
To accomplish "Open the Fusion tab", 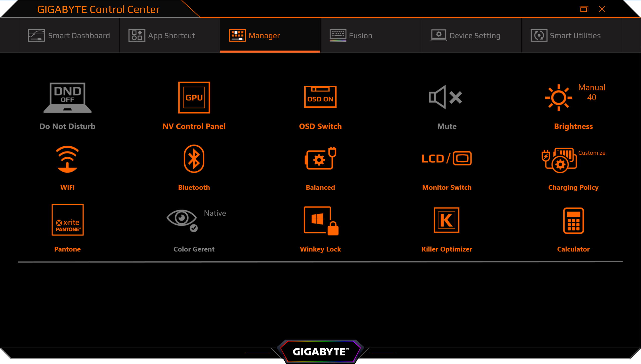I will click(x=371, y=35).
